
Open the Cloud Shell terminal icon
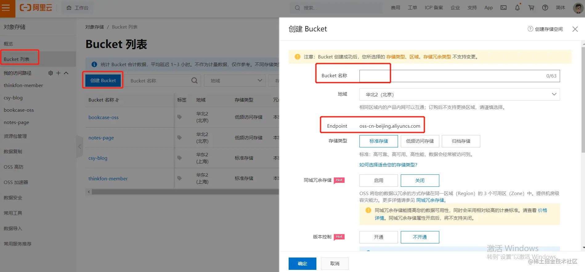coord(503,8)
